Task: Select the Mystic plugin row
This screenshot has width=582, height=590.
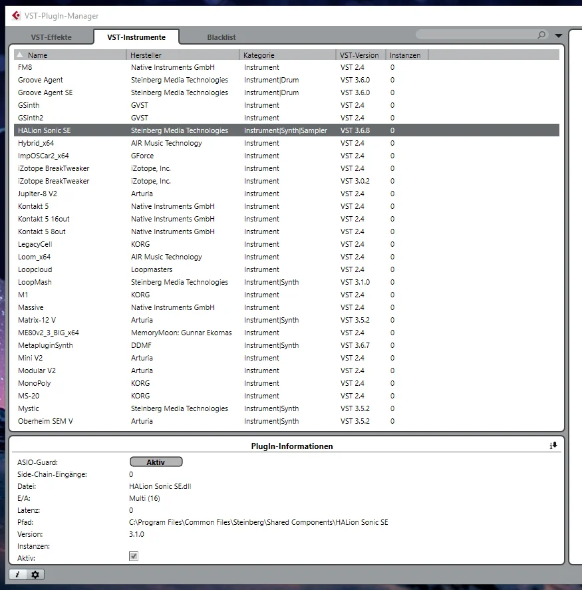Action: pyautogui.click(x=287, y=408)
